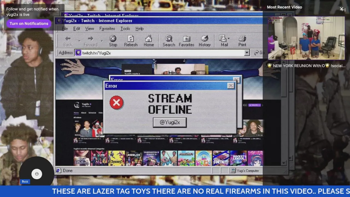This screenshot has width=350, height=197.
Task: Click the computer icon beside Yugi's Computer
Action: tap(233, 170)
